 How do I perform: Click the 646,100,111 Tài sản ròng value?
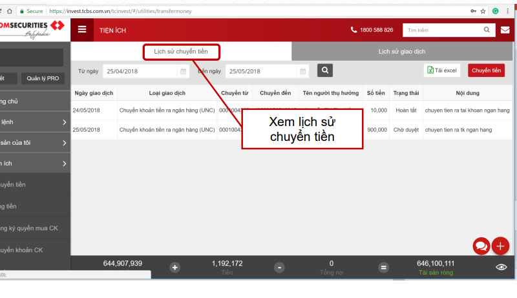(436, 263)
